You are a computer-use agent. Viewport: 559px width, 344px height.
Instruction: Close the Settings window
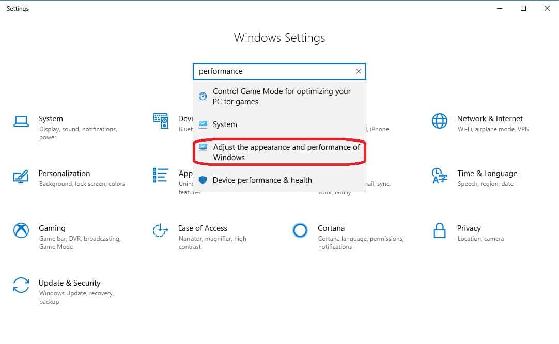547,8
